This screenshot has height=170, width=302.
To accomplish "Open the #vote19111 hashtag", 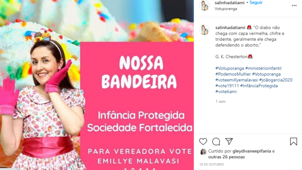I will [x=227, y=86].
